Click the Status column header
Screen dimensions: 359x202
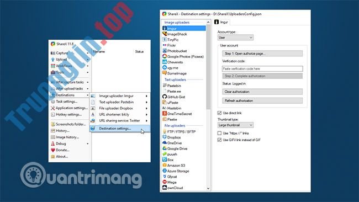tap(139, 51)
